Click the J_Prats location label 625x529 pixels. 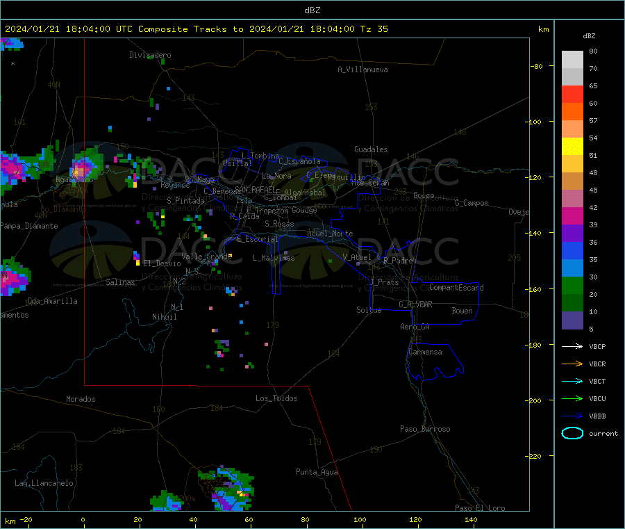point(385,282)
